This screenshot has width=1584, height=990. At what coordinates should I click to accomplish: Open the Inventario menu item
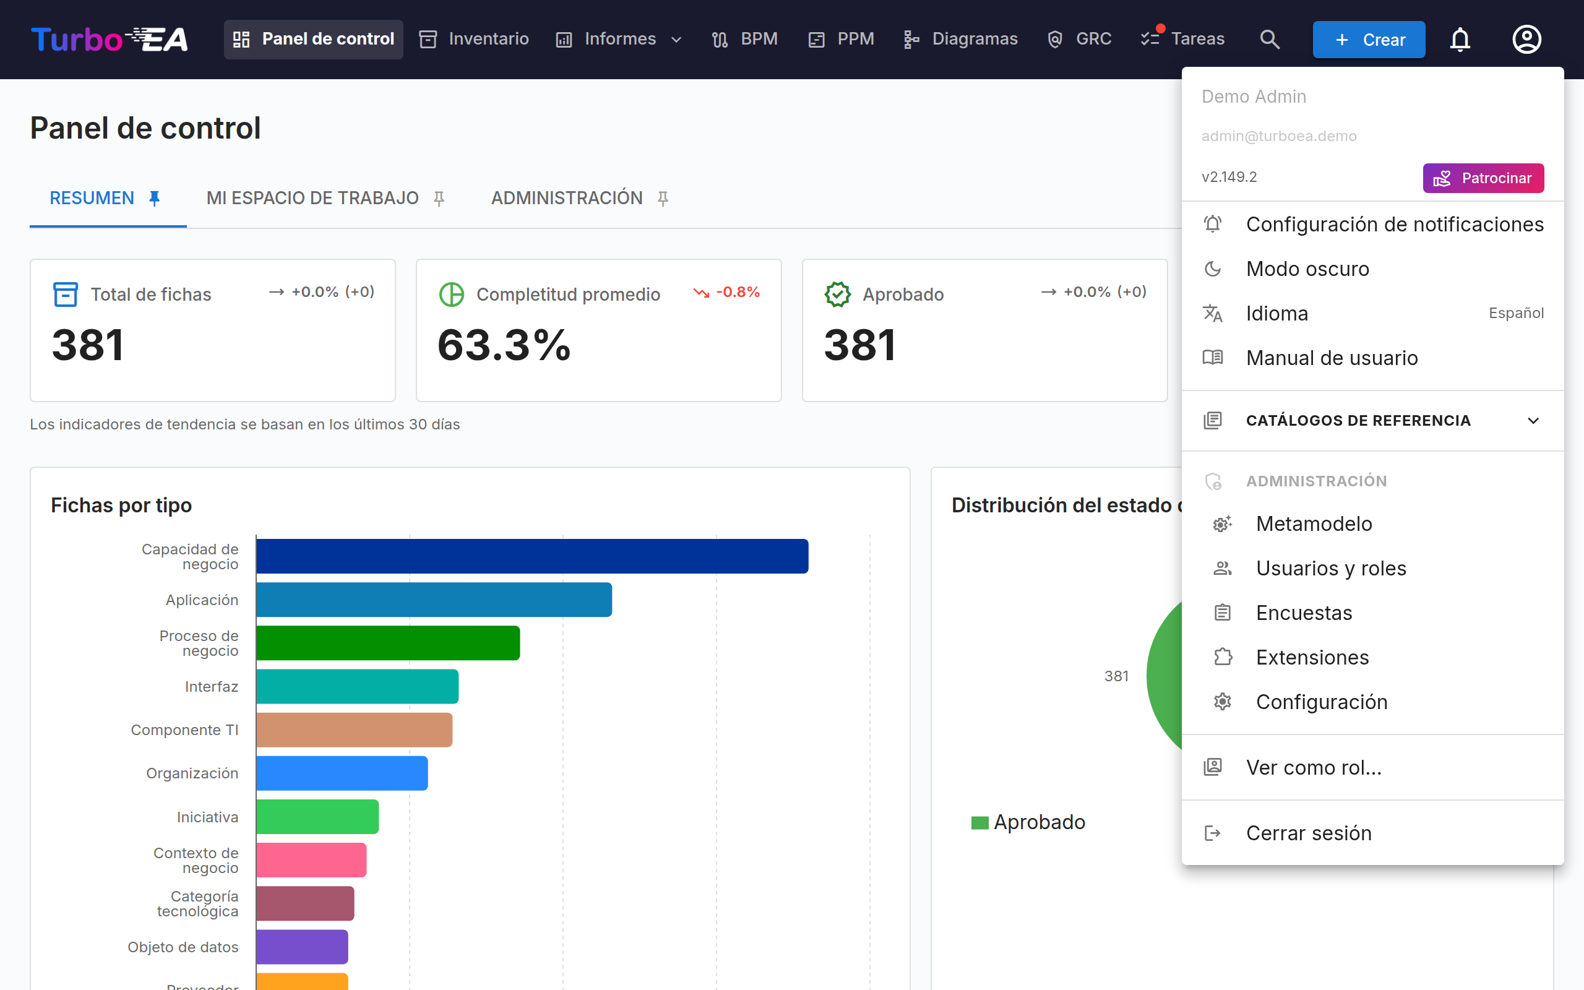(x=474, y=39)
